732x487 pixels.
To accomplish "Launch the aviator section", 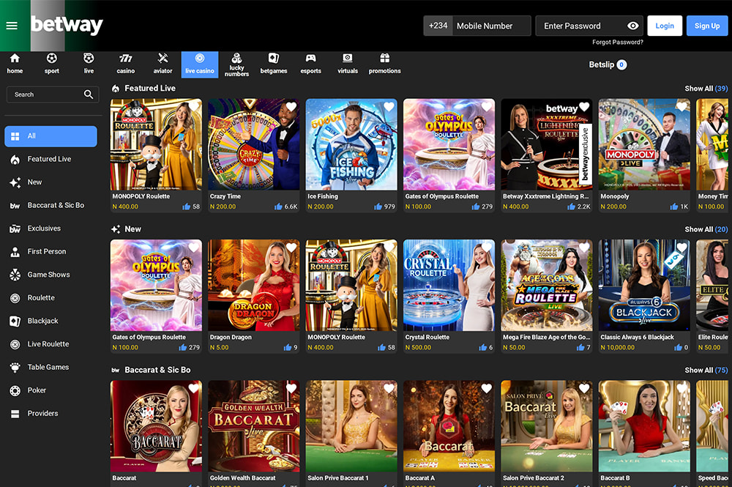I will pos(163,64).
